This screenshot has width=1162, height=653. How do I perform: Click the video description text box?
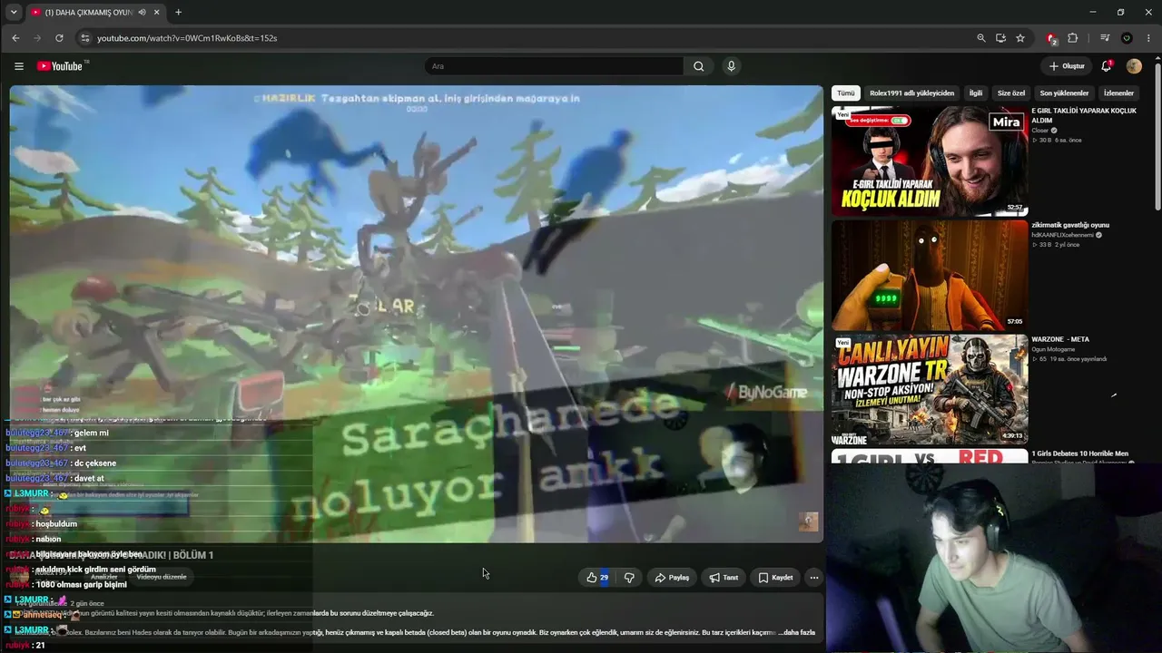coord(417,617)
